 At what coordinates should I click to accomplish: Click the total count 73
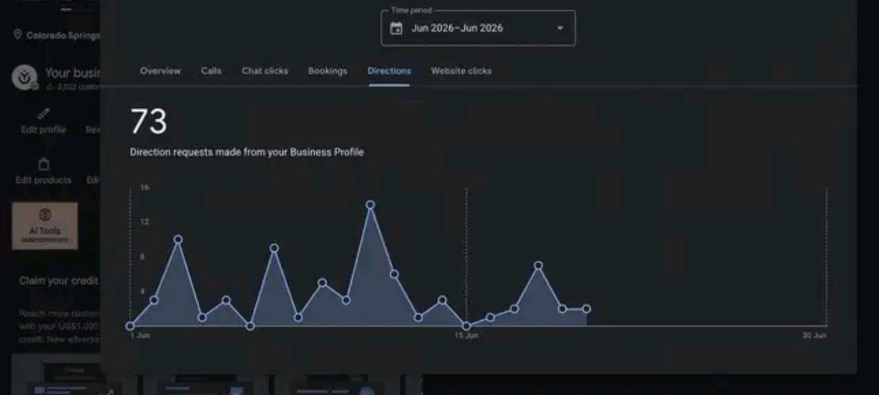148,122
